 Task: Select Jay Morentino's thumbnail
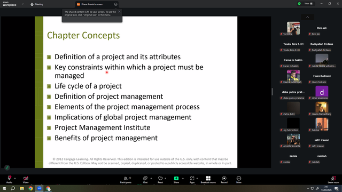293,124
